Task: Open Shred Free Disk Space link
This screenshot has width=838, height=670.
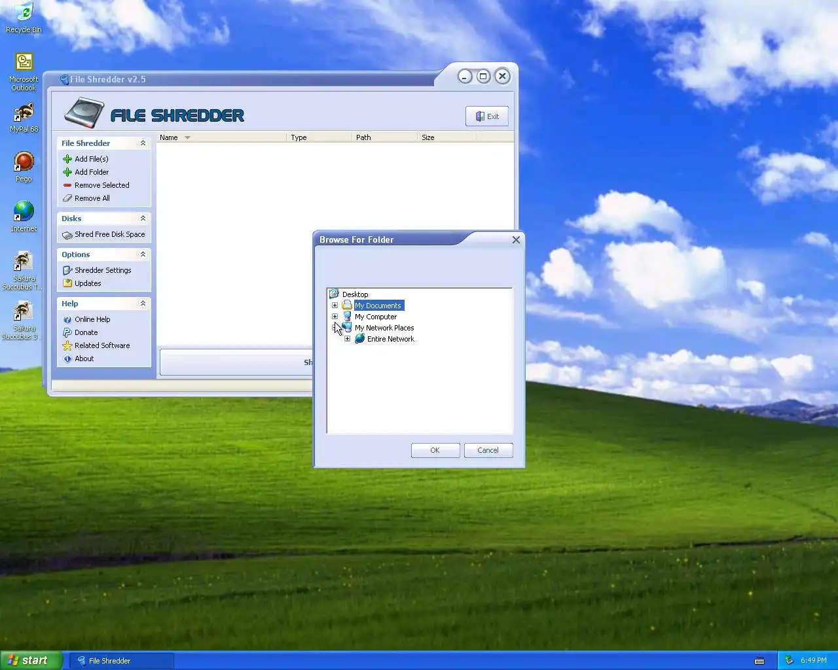Action: (x=110, y=234)
